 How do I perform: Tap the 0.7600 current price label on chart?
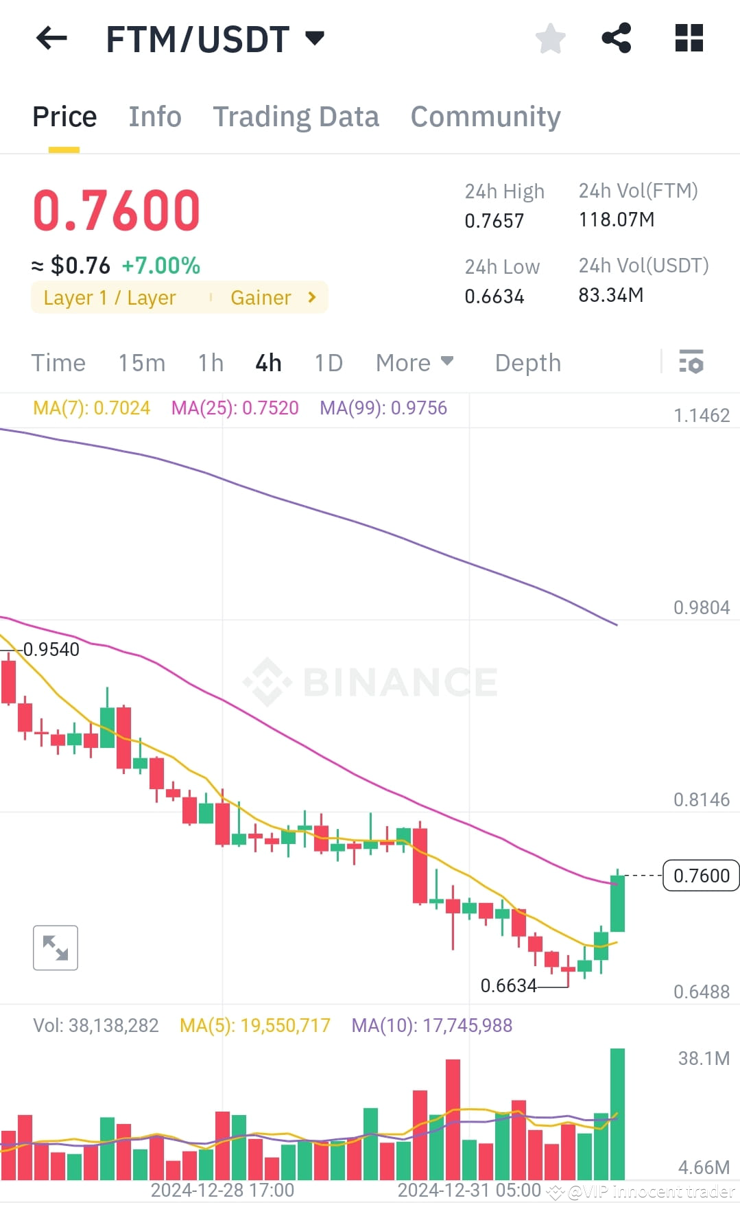tap(700, 875)
